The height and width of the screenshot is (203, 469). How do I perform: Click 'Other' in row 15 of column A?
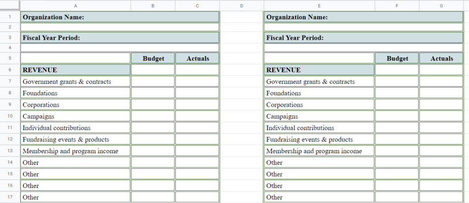coord(76,174)
